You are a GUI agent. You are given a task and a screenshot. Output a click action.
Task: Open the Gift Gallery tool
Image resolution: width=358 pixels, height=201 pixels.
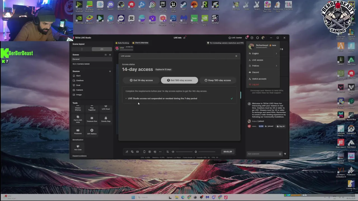[x=92, y=131]
